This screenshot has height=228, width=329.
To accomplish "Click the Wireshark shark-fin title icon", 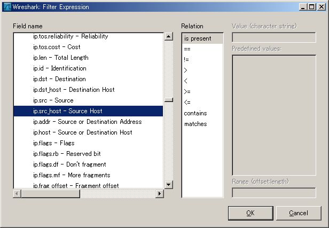I will [x=7, y=7].
